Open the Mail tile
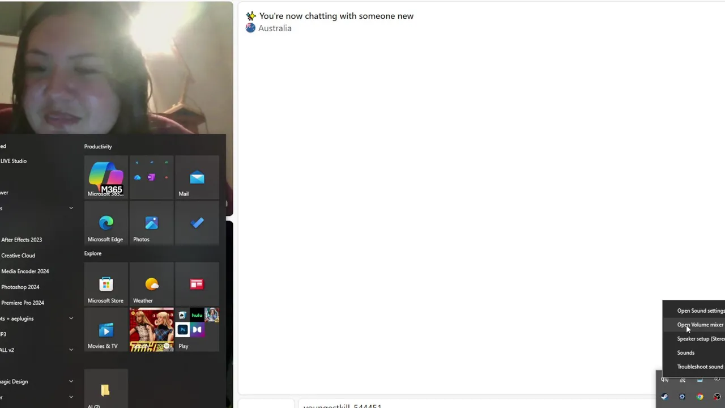The image size is (725, 408). [x=197, y=177]
